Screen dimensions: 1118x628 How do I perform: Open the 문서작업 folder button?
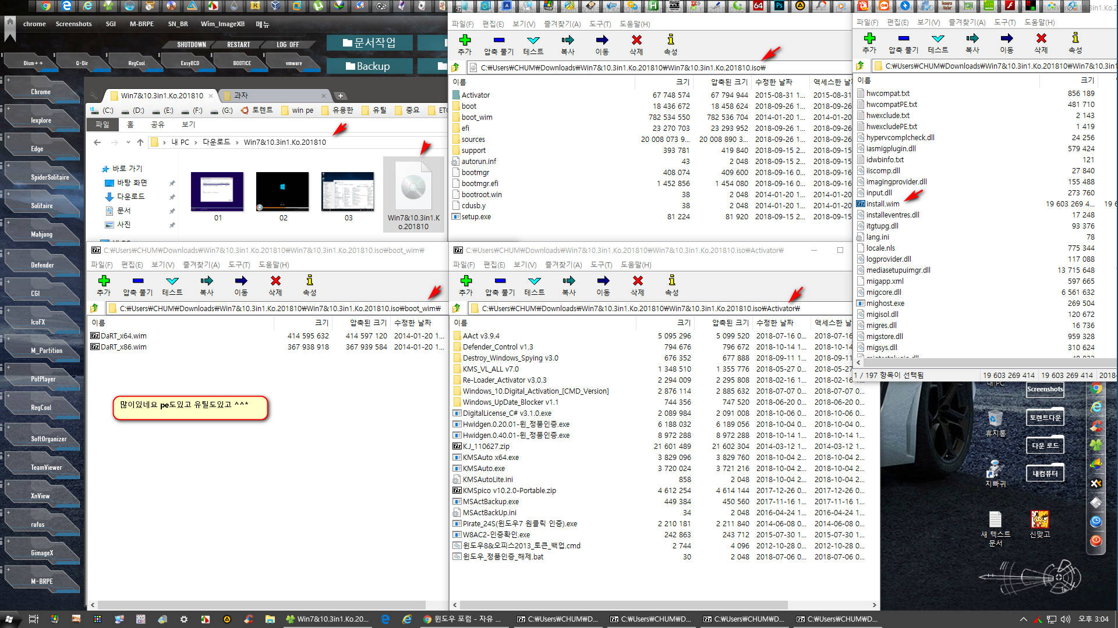pyautogui.click(x=369, y=43)
